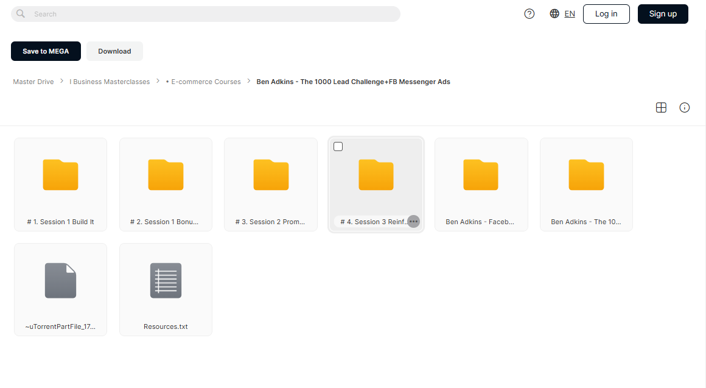Viewport: 706px width, 388px height.
Task: Click the '# 1. Session 1 Build It' label
Action: coord(61,222)
